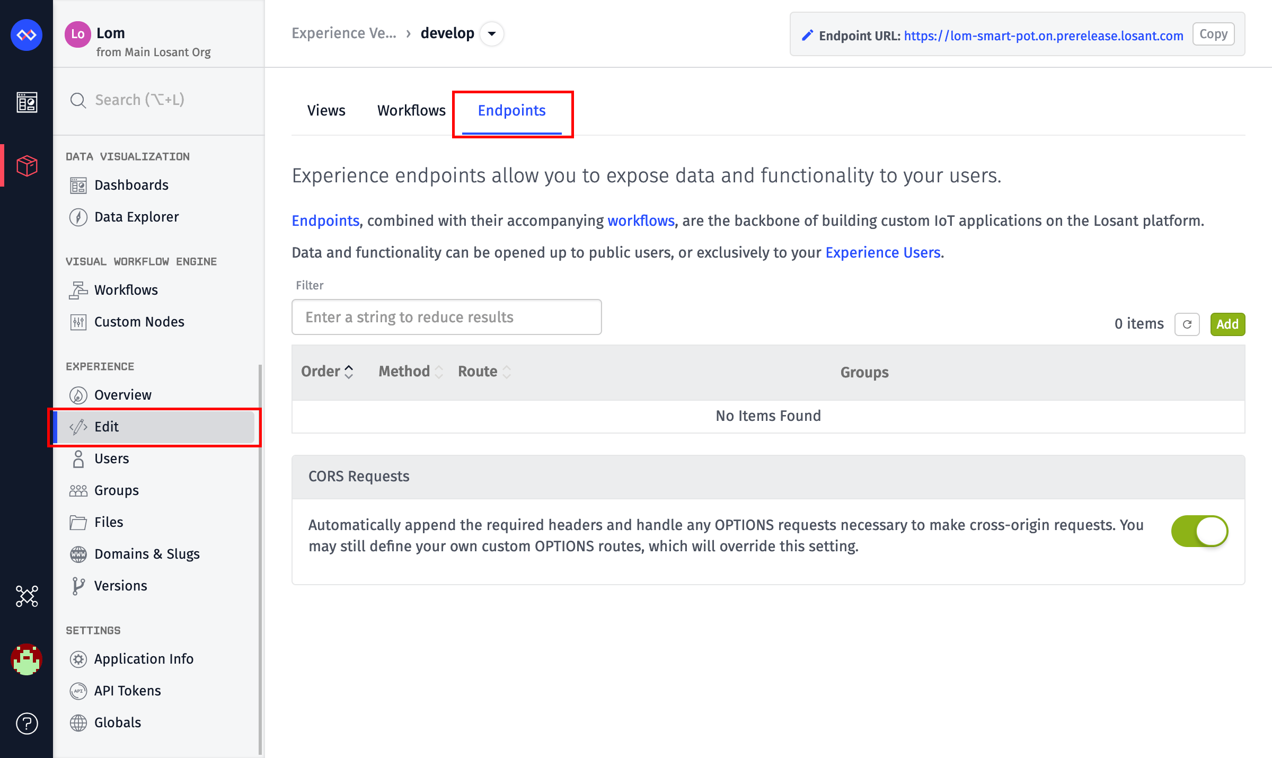Click the "No Items Found" row
The width and height of the screenshot is (1272, 758).
click(768, 416)
